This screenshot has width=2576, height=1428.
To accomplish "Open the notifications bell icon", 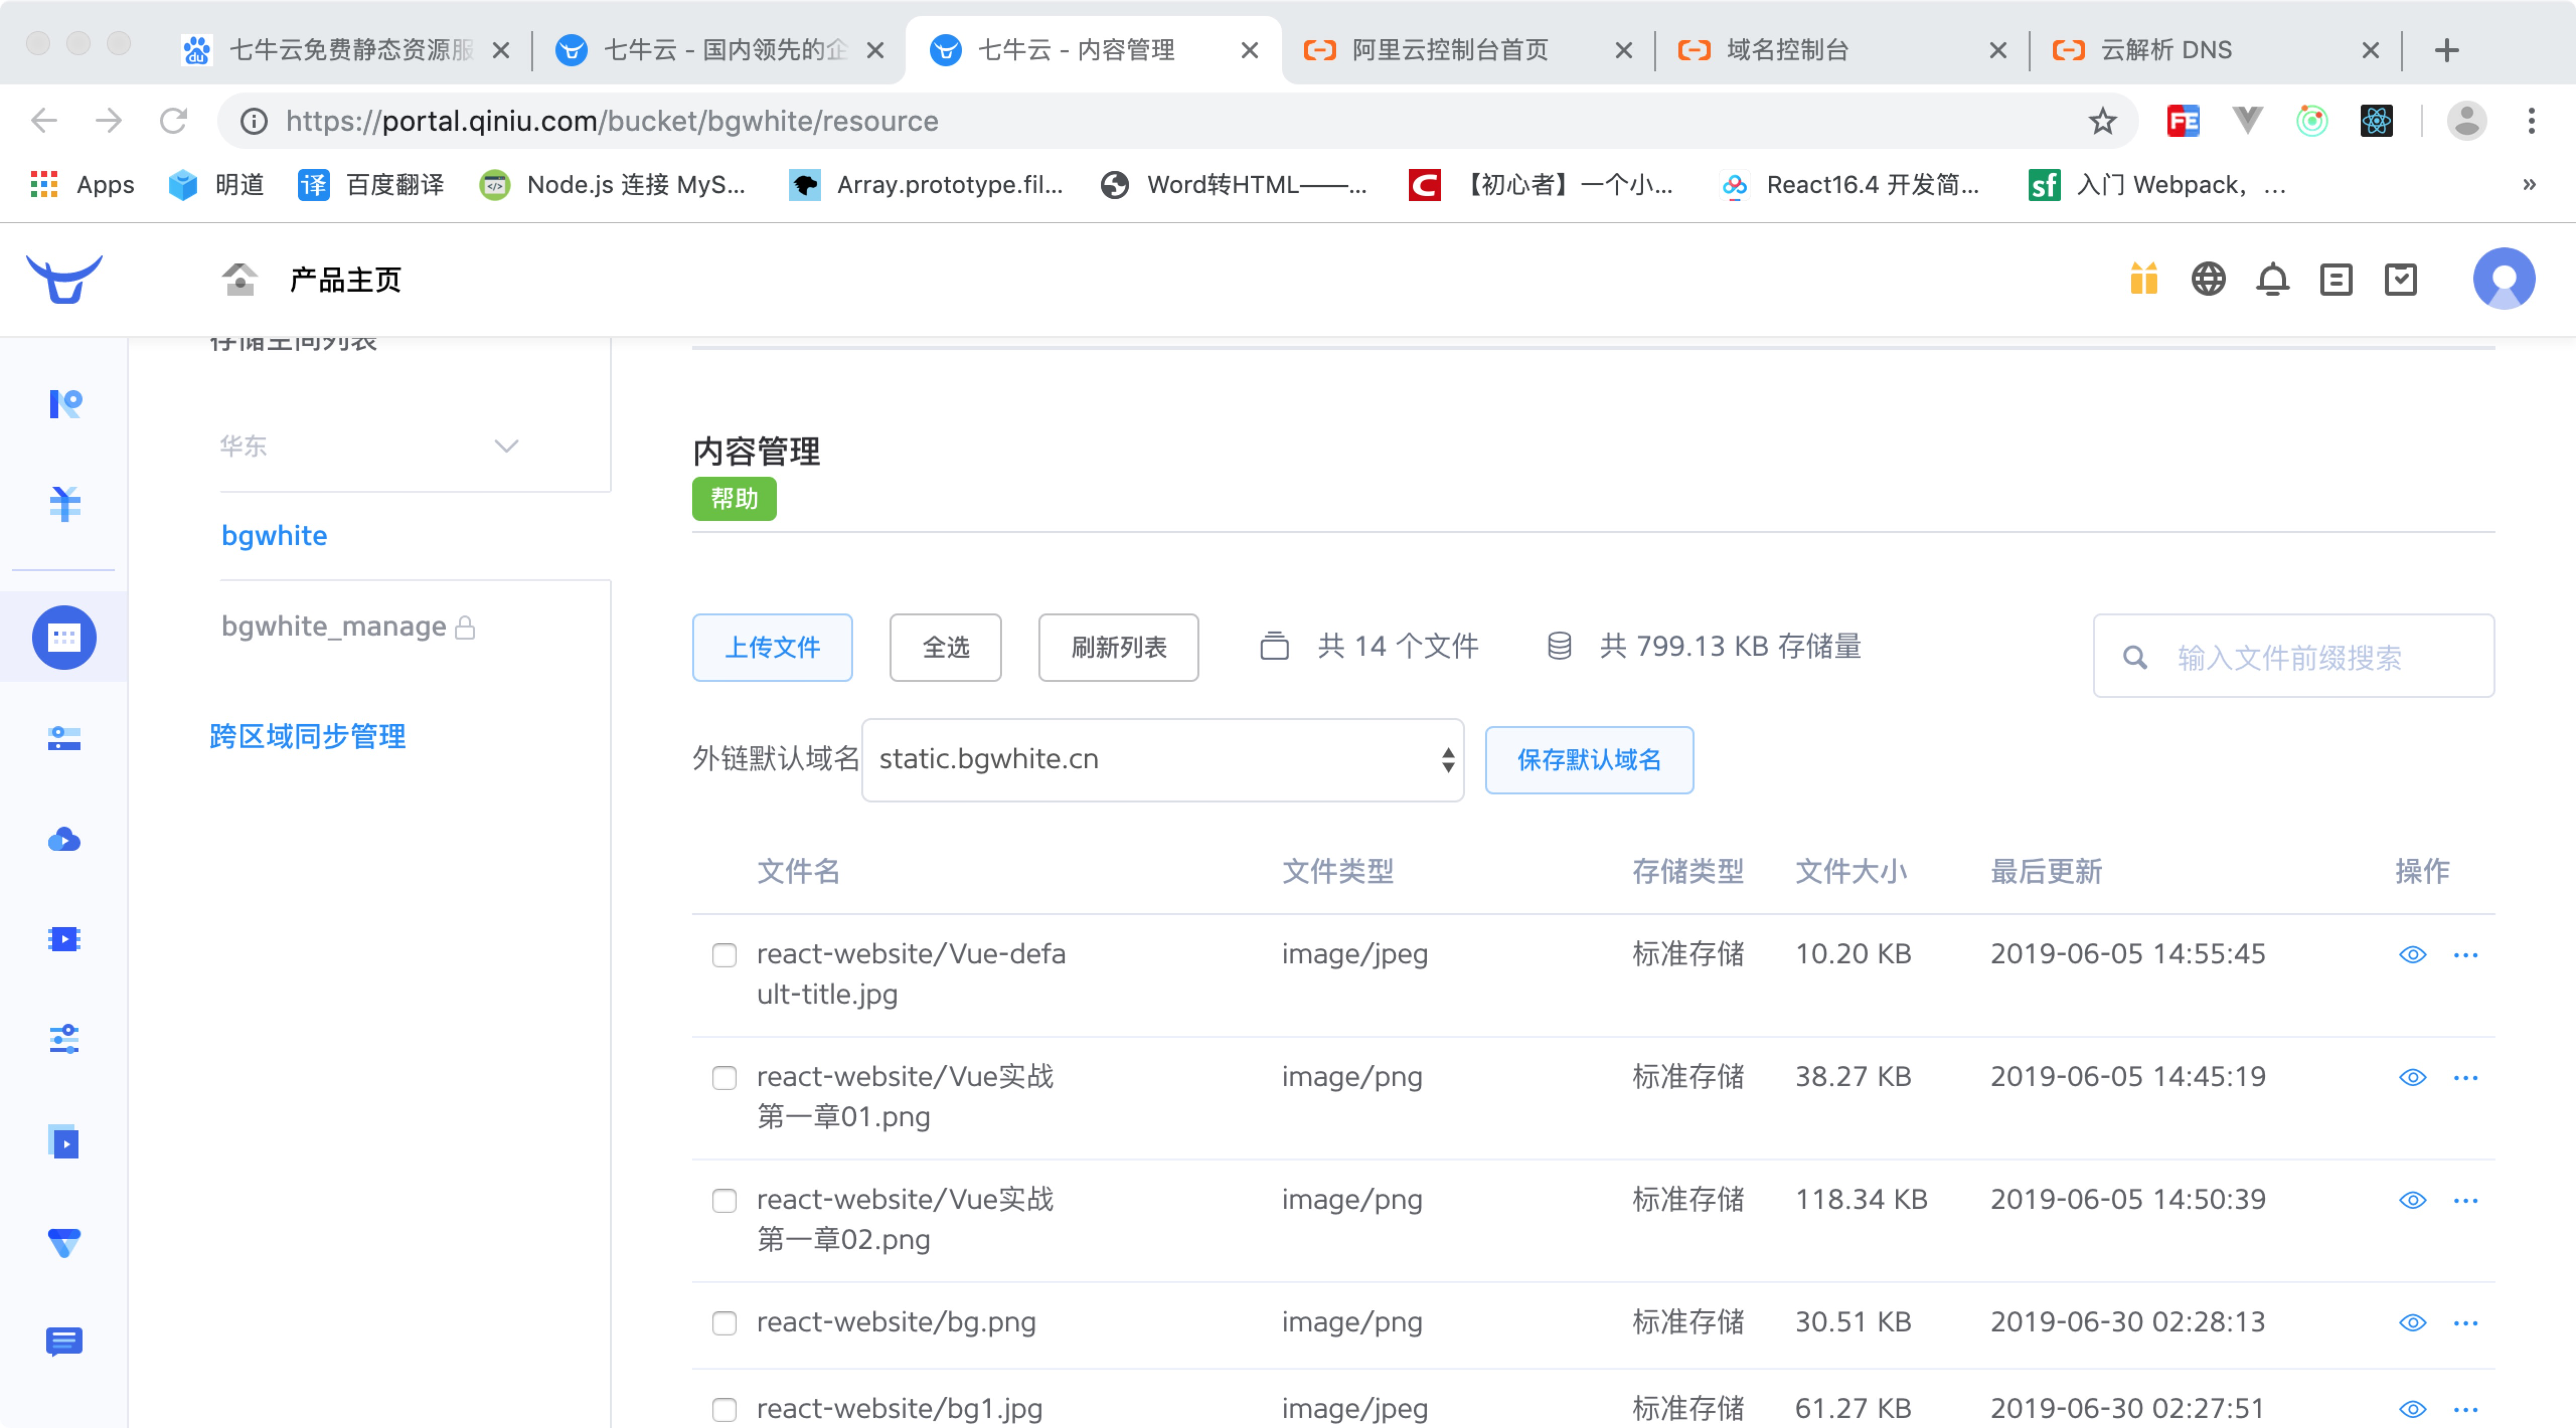I will (x=2272, y=279).
